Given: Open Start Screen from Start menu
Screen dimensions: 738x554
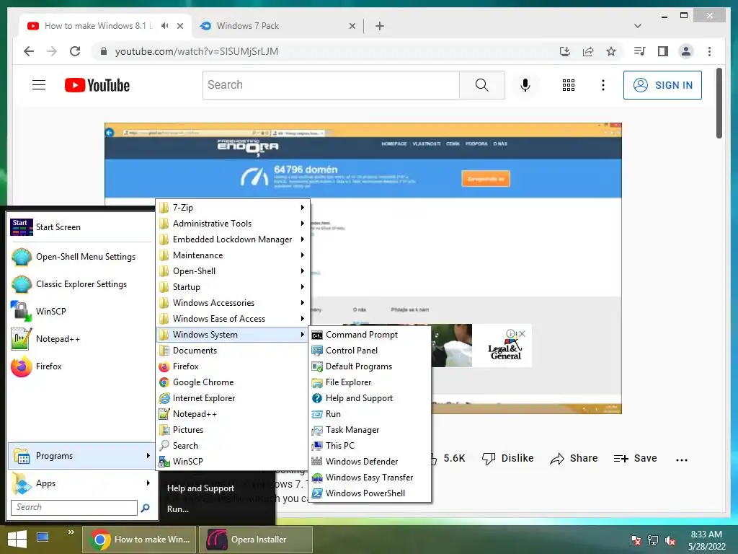Looking at the screenshot, I should click(81, 227).
